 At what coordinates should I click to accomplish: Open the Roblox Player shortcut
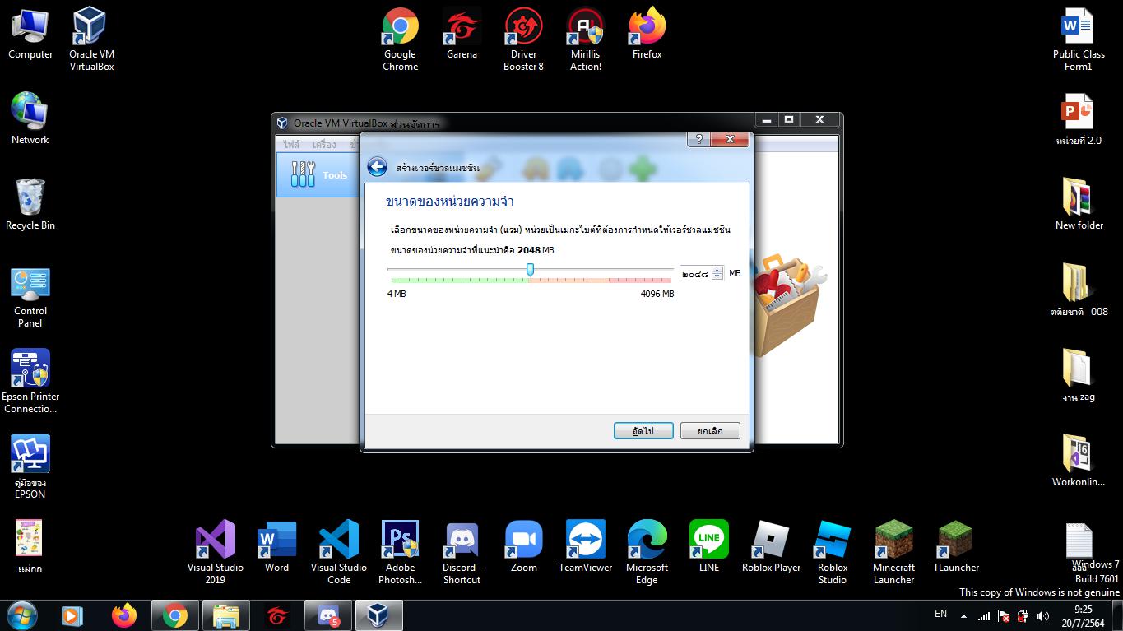click(x=771, y=547)
